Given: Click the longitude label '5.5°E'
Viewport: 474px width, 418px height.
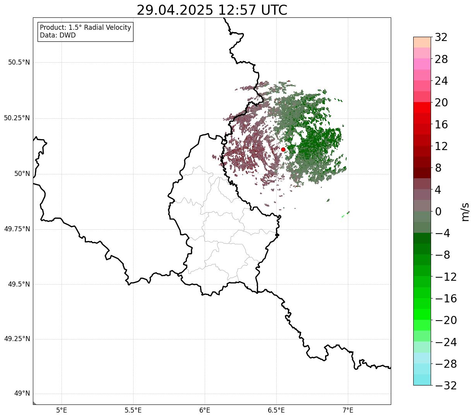Looking at the screenshot, I should (133, 410).
